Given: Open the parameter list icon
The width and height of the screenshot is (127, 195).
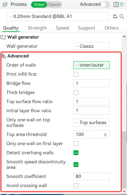Looking at the screenshot, I should point(116,5).
